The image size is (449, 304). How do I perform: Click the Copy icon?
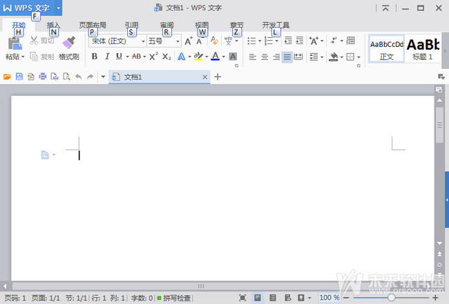click(x=34, y=57)
